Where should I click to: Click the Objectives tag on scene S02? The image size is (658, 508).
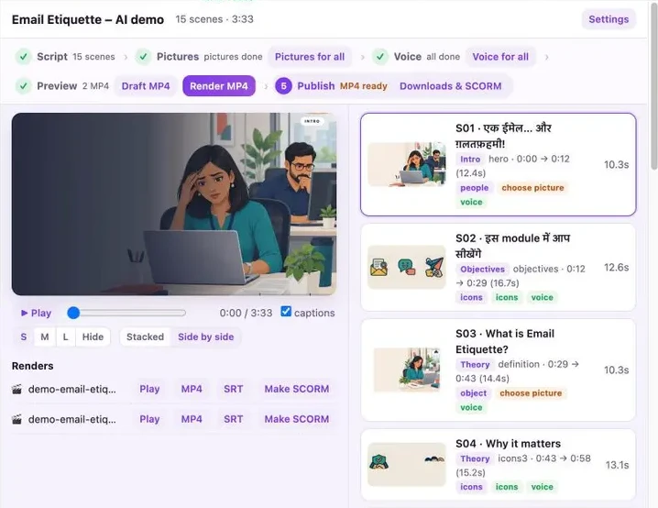point(482,269)
